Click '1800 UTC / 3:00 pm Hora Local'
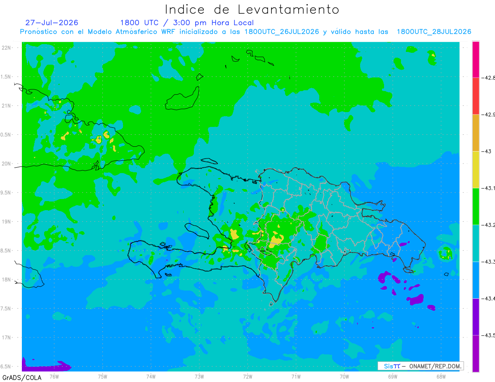Viewport: 495px width, 382px height. click(x=187, y=23)
